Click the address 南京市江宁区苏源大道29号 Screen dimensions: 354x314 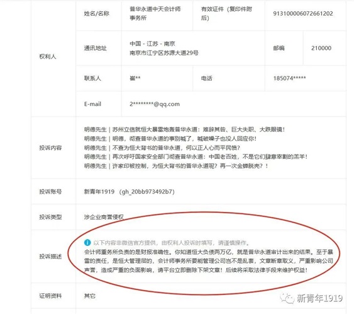(164, 53)
